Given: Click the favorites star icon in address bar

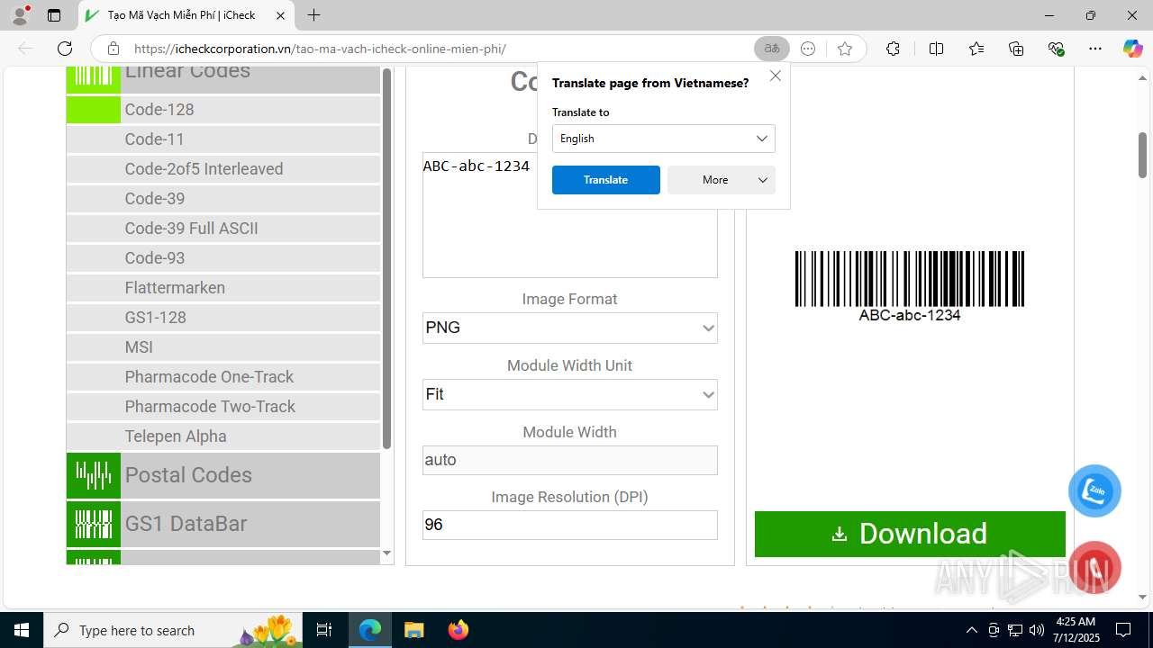Looking at the screenshot, I should tap(844, 49).
